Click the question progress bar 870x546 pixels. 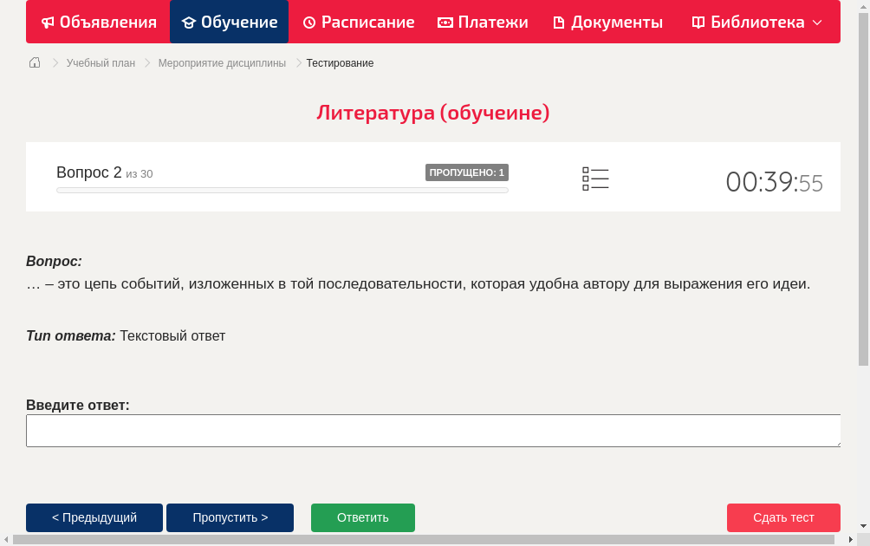pos(282,190)
